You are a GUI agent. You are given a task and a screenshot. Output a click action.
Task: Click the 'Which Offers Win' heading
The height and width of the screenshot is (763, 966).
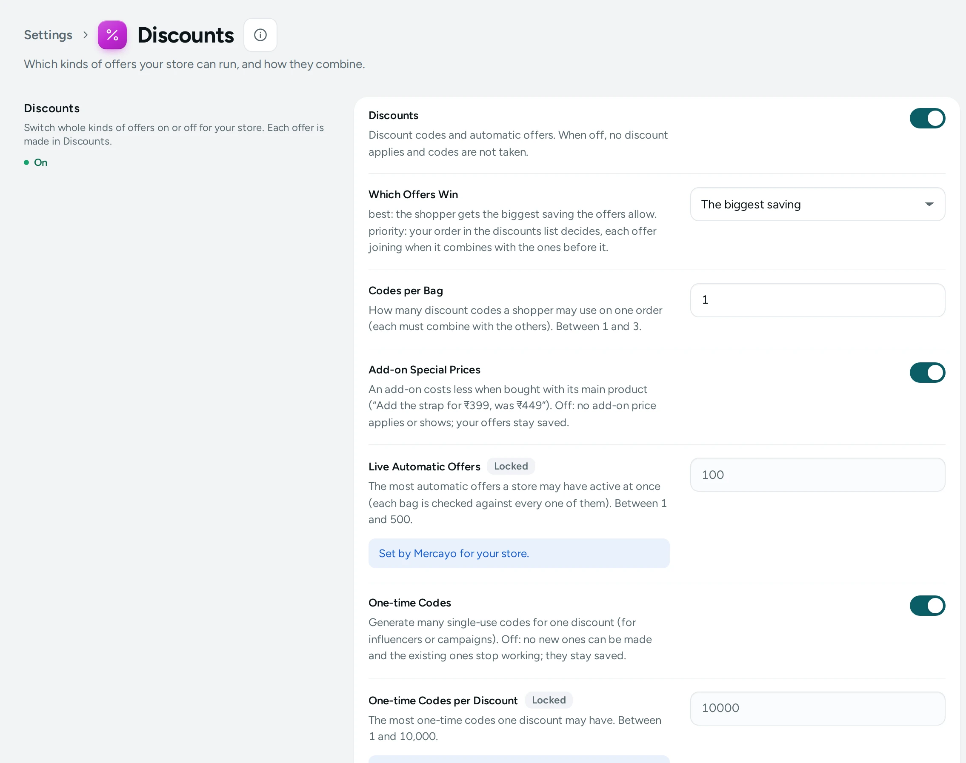pyautogui.click(x=413, y=195)
